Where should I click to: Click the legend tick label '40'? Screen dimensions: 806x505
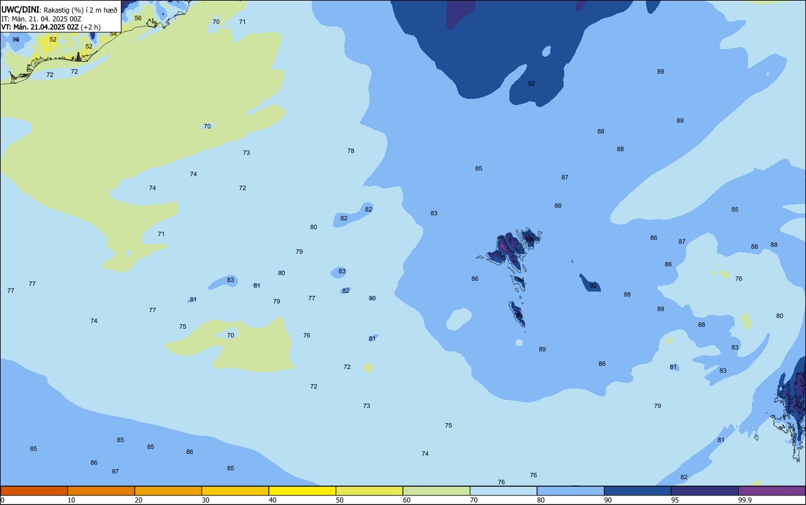[x=273, y=500]
